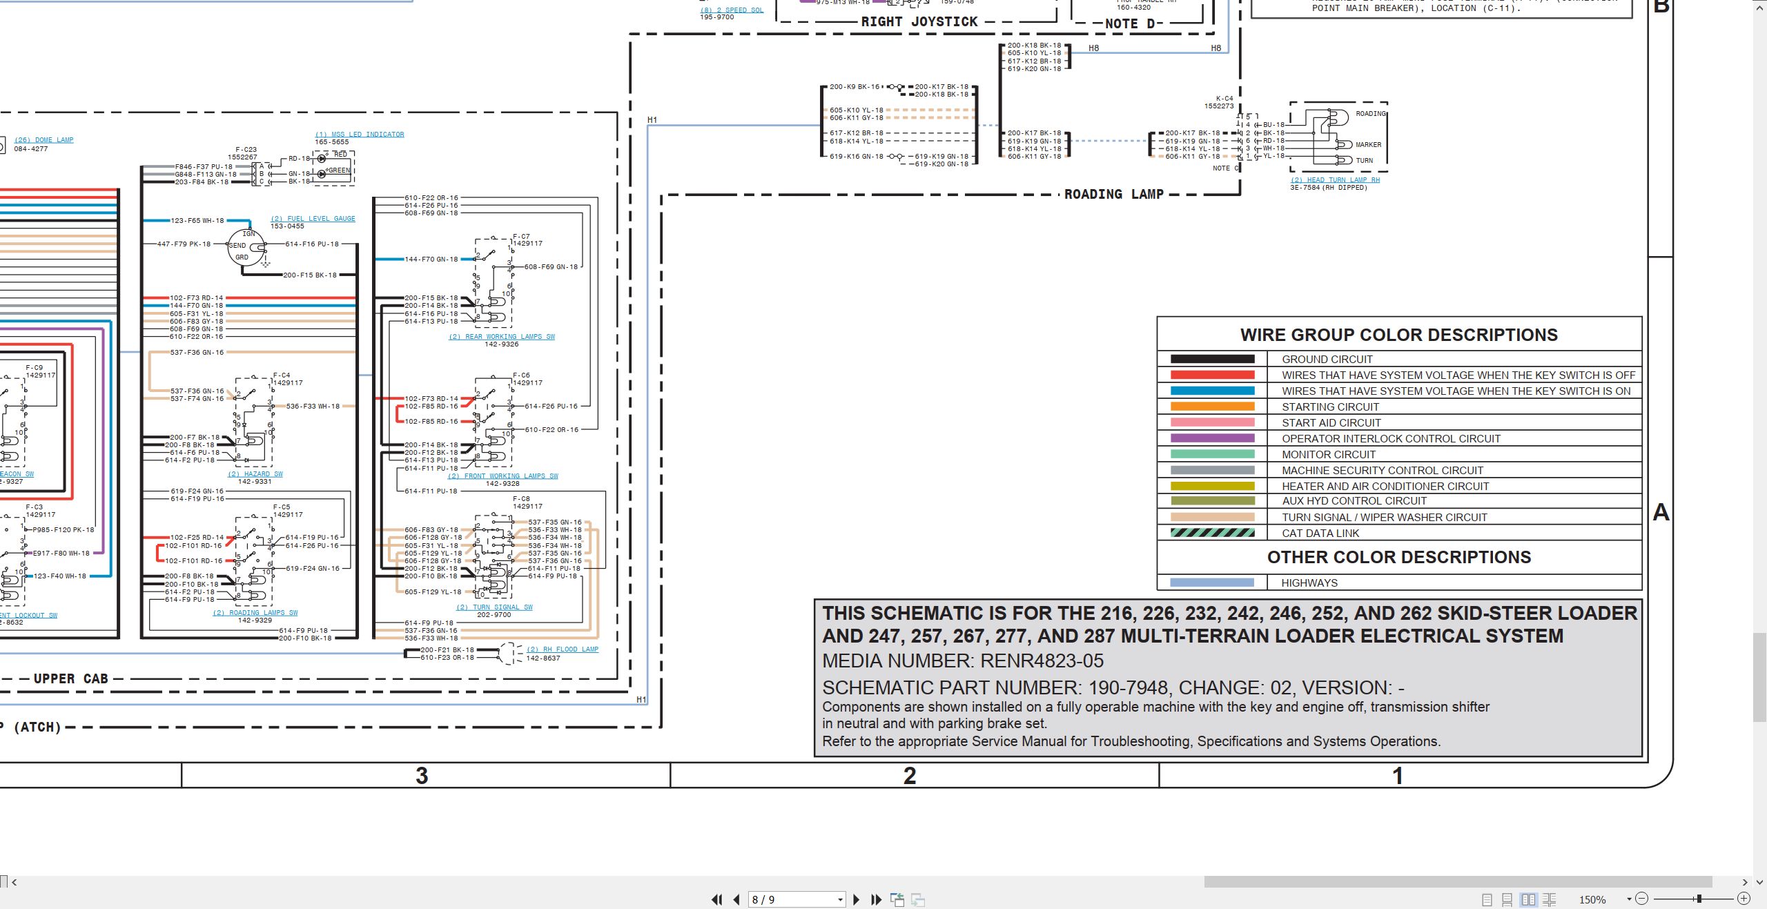Click the 'MACHINE SECURITY CONTROL CIRCUIT' legend entry

pyautogui.click(x=1382, y=470)
